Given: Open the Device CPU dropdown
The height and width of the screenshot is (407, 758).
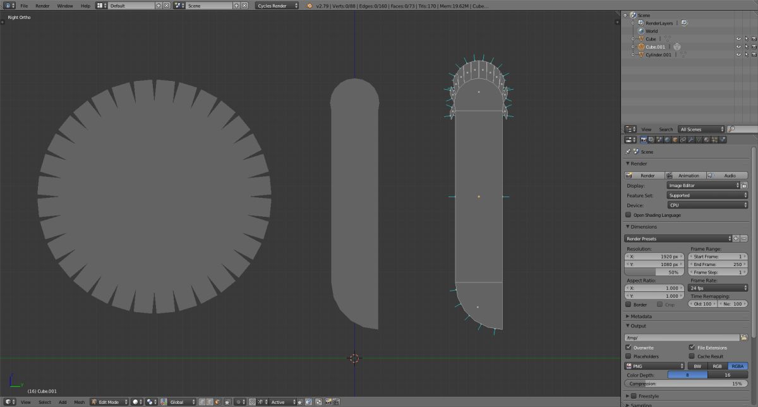Looking at the screenshot, I should (707, 205).
